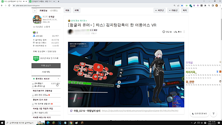The image size is (222, 125).
Task: Open Chrome's three-dot menu
Action: [220, 6]
